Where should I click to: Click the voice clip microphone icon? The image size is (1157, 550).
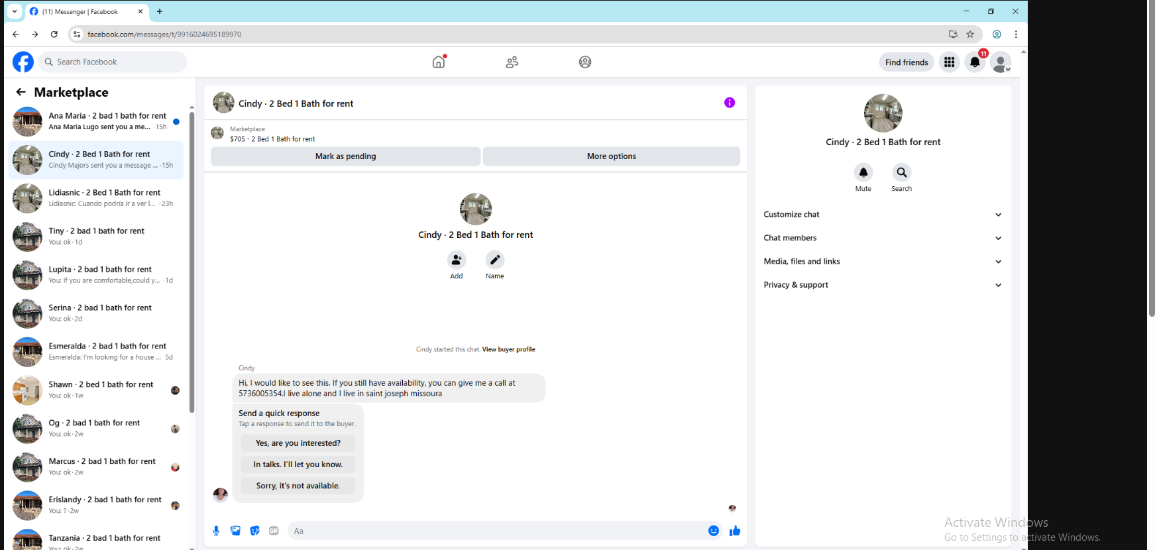click(x=216, y=531)
